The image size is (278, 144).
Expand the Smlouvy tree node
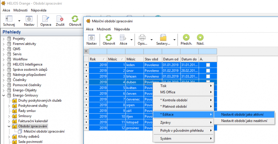(9, 116)
